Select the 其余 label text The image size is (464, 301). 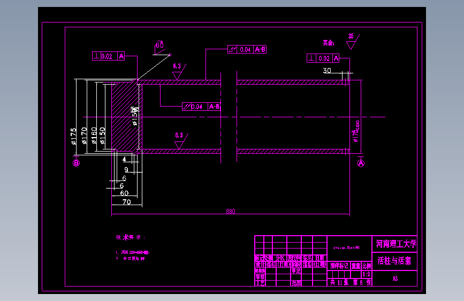(329, 43)
